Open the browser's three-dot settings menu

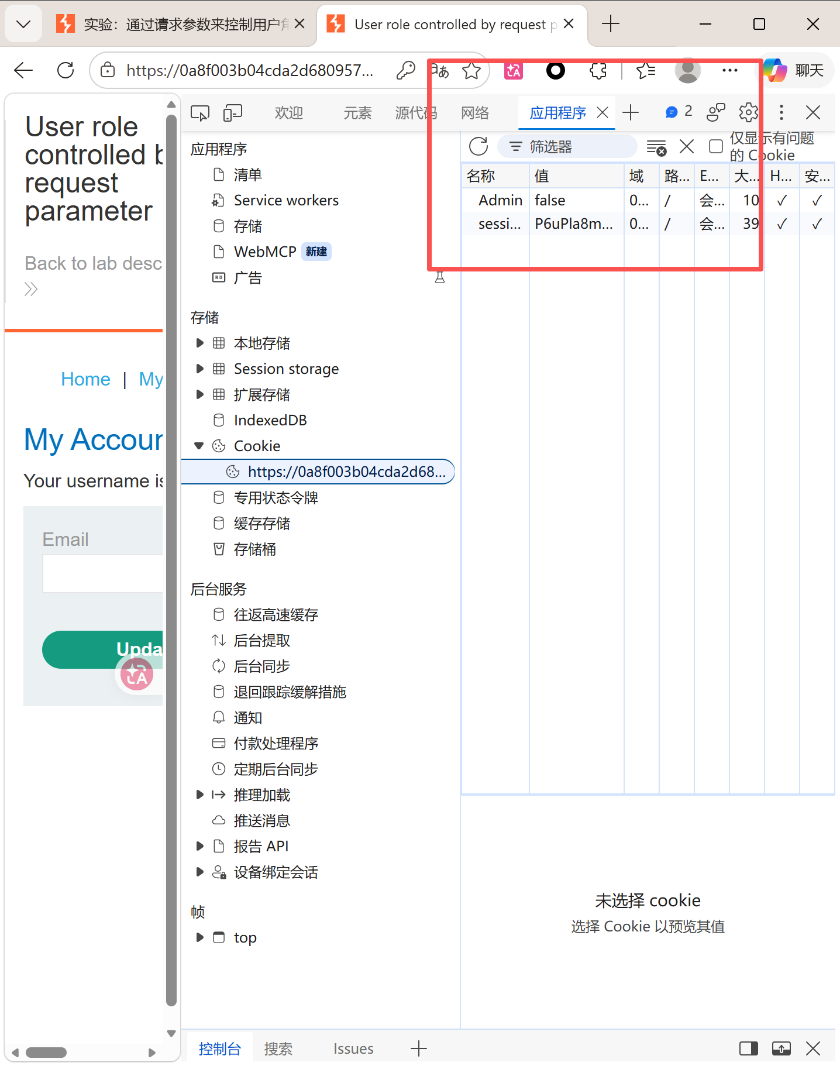729,71
